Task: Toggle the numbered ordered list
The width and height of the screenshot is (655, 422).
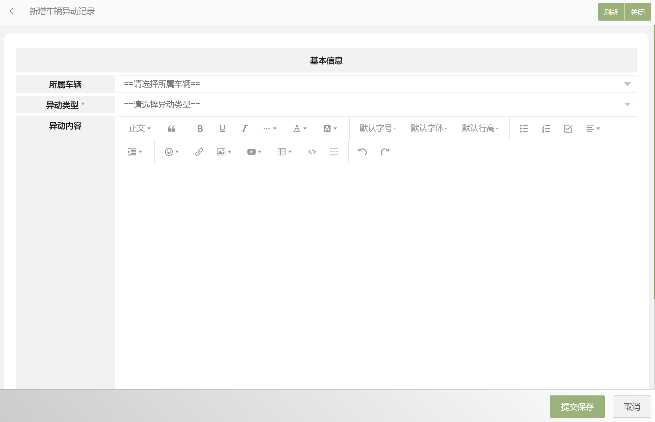Action: [546, 129]
